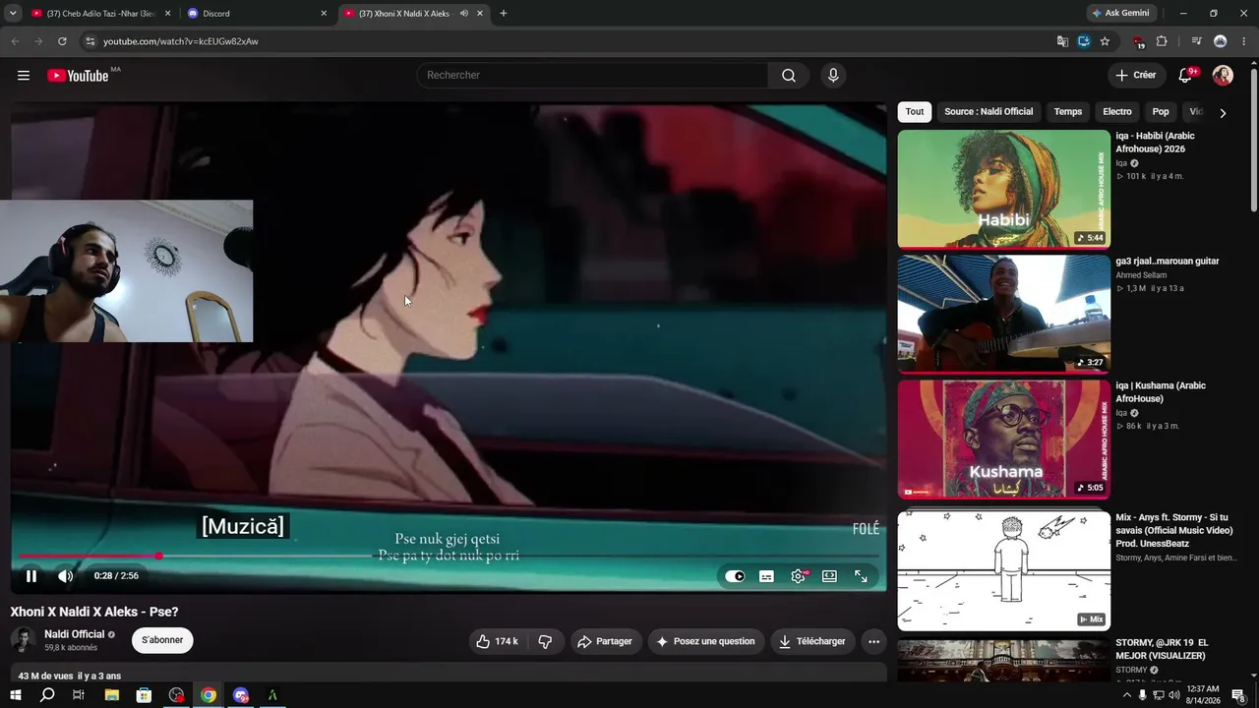
Task: Open File Explorer from the taskbar
Action: [x=112, y=695]
